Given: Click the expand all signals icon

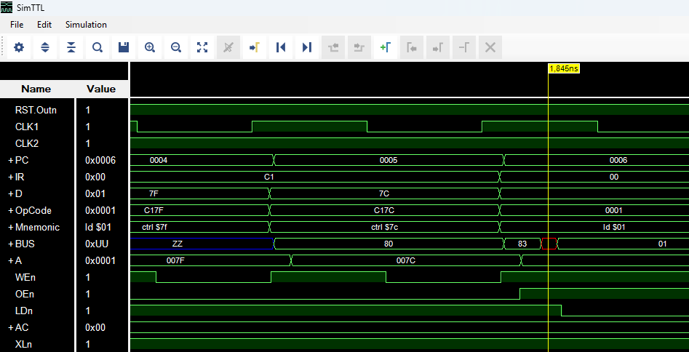Looking at the screenshot, I should [x=45, y=47].
